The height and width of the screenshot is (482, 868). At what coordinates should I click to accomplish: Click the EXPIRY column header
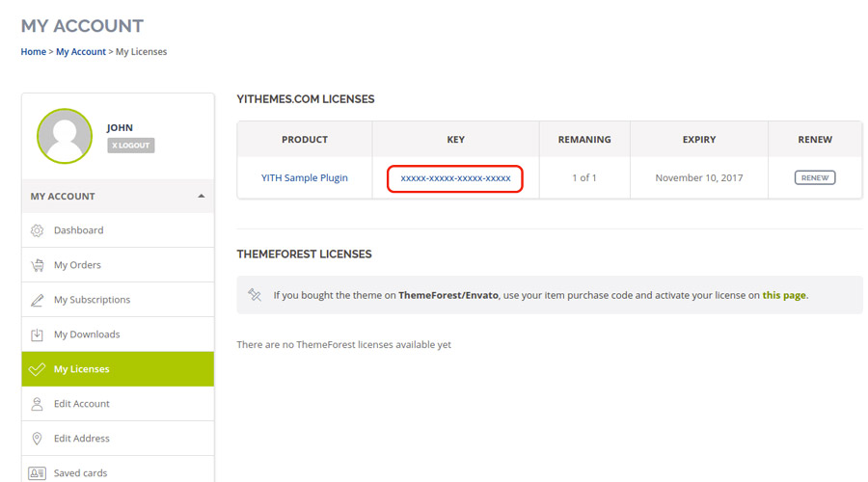pos(699,140)
